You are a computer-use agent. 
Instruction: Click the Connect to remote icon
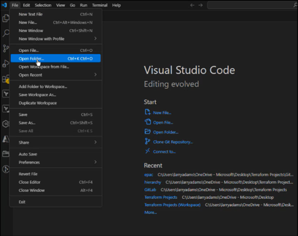coord(147,151)
